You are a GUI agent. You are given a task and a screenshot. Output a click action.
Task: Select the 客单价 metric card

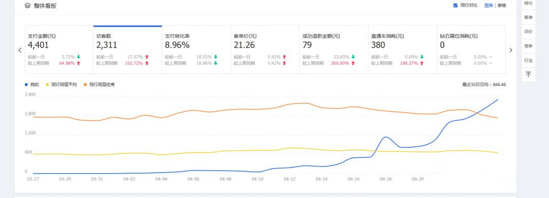(x=265, y=50)
